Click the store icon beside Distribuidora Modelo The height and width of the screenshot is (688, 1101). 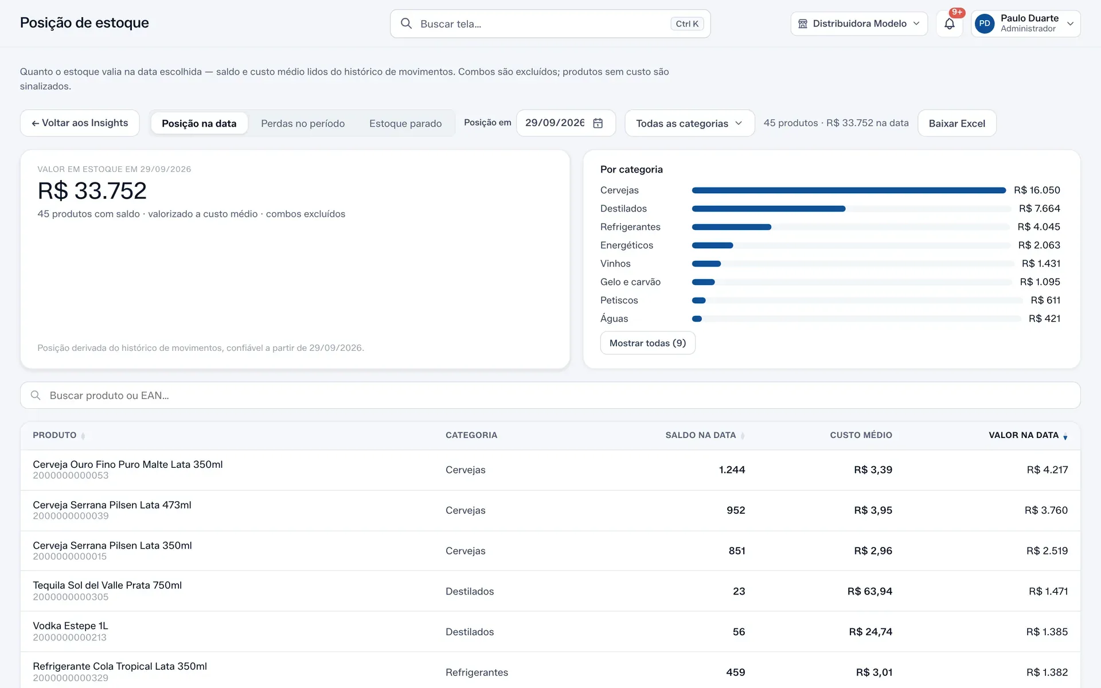(x=803, y=24)
